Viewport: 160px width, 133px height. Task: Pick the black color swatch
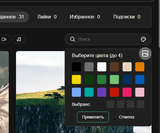pyautogui.click(x=76, y=67)
